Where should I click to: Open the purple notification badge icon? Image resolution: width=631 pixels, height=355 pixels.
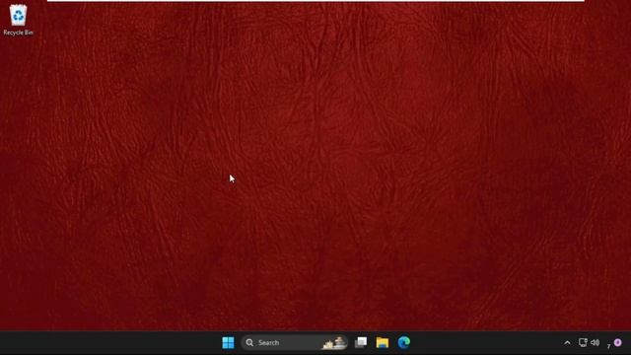pyautogui.click(x=618, y=342)
